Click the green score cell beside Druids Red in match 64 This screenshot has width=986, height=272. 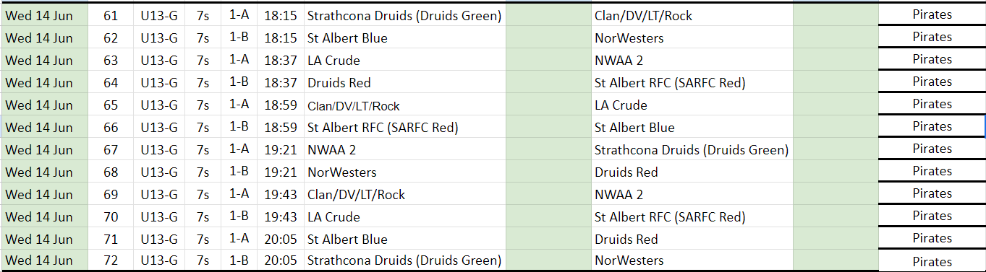point(548,82)
